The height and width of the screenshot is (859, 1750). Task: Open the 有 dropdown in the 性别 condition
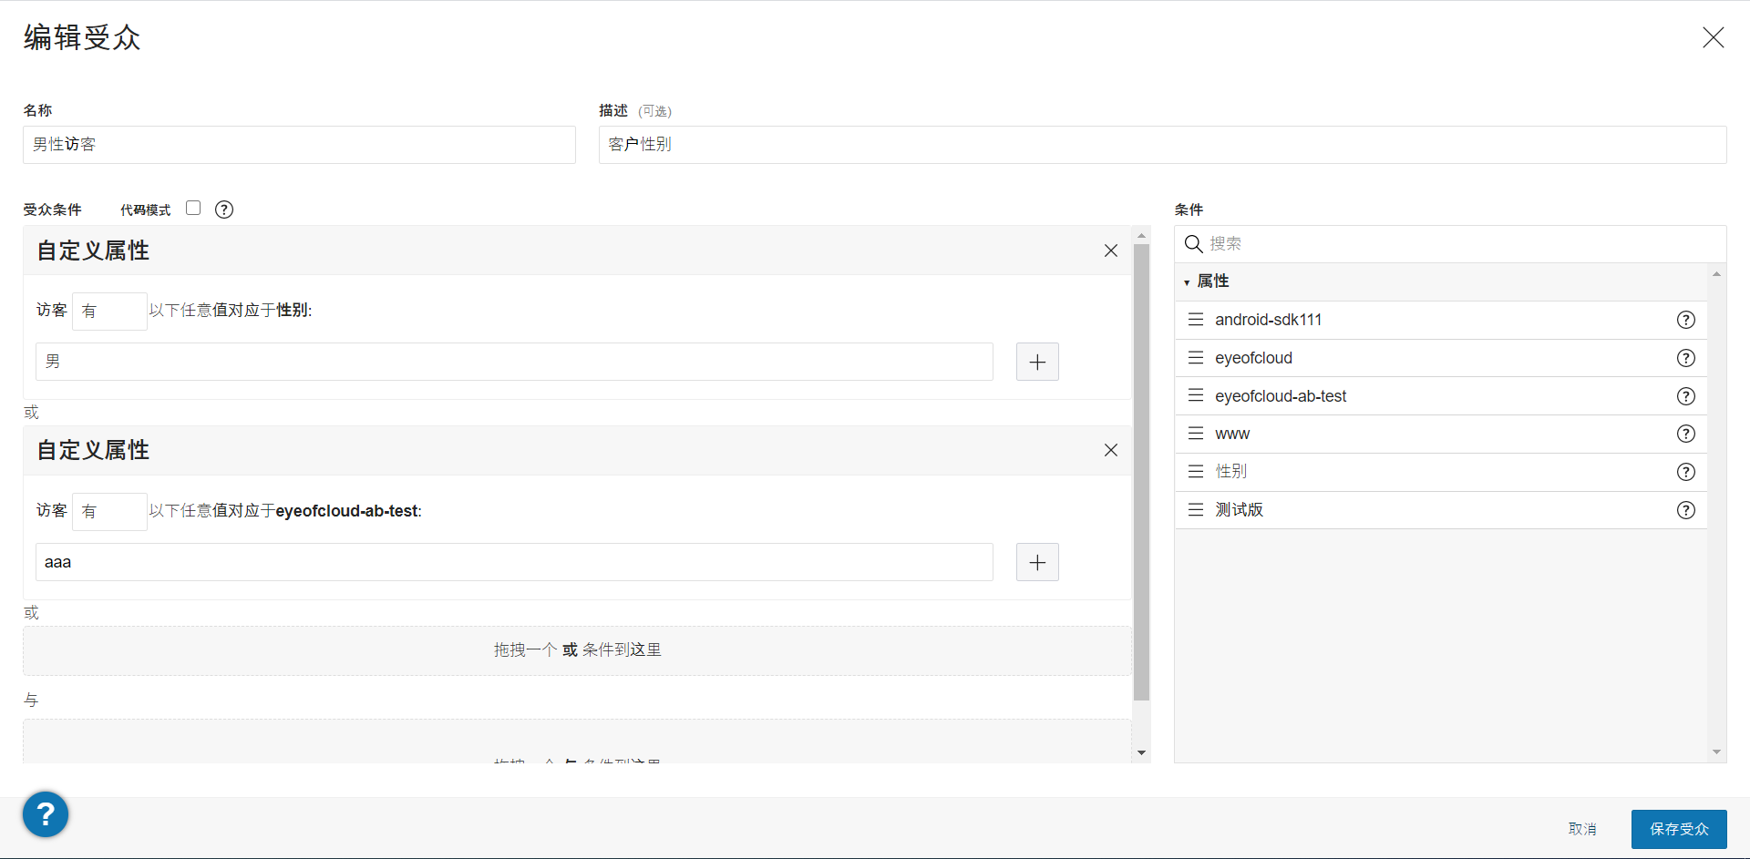[x=109, y=311]
